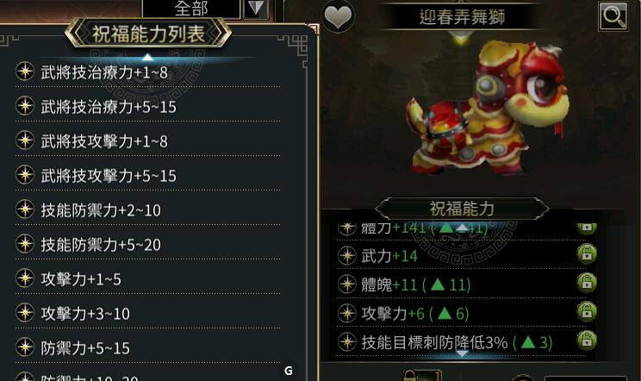Toggle the lock beside 武力+14
This screenshot has height=381, width=641.
tap(587, 253)
